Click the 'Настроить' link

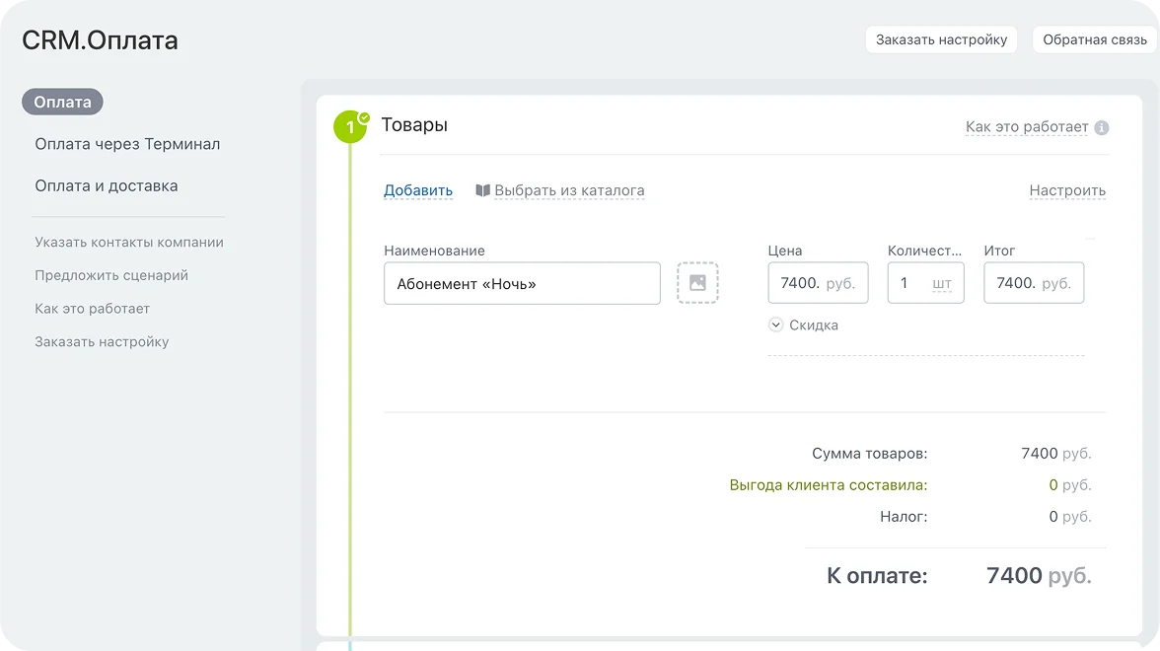point(1067,190)
